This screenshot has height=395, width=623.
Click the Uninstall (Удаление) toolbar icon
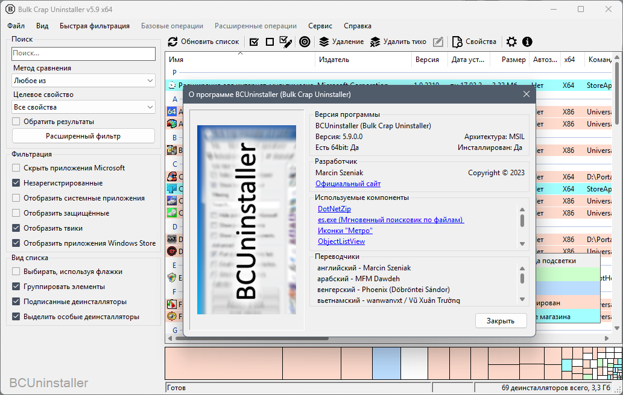(x=324, y=42)
